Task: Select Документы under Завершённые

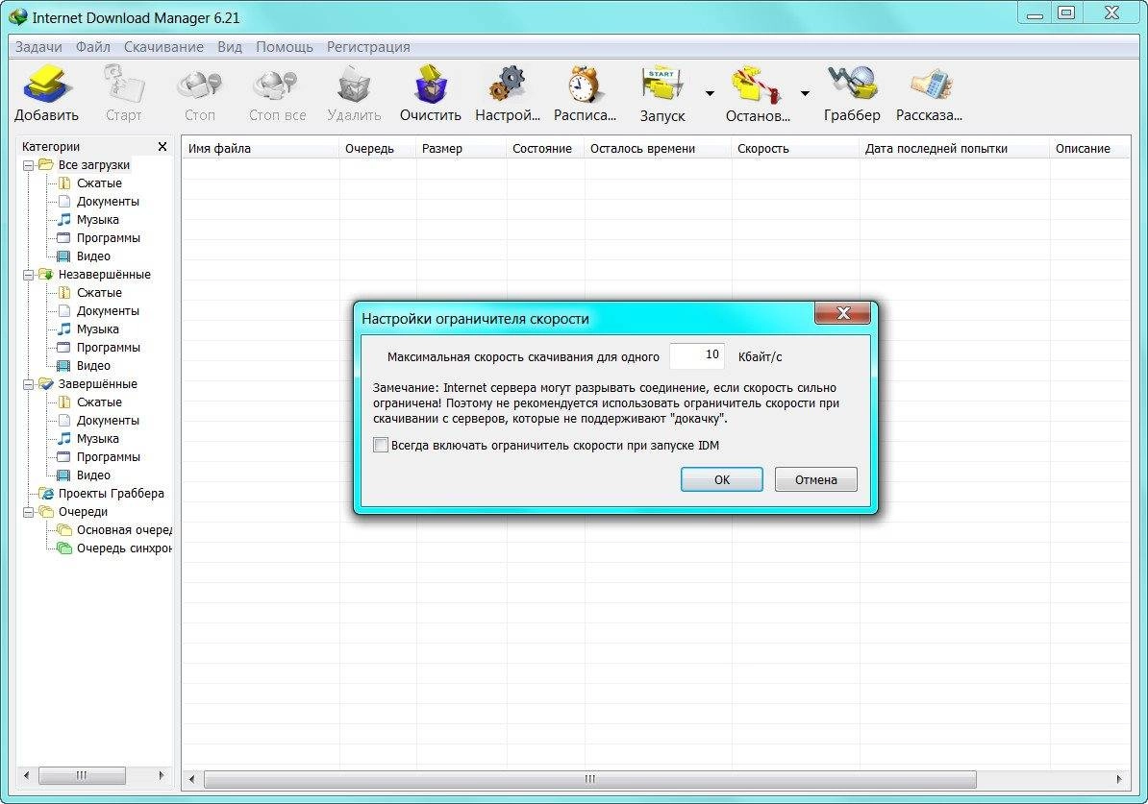Action: tap(108, 421)
